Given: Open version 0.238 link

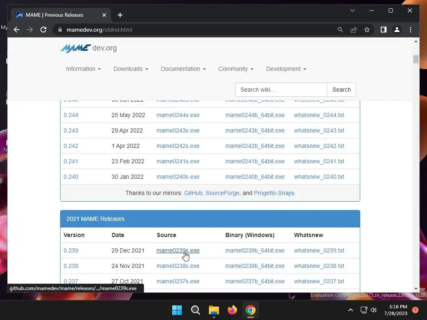Looking at the screenshot, I should [x=71, y=266].
